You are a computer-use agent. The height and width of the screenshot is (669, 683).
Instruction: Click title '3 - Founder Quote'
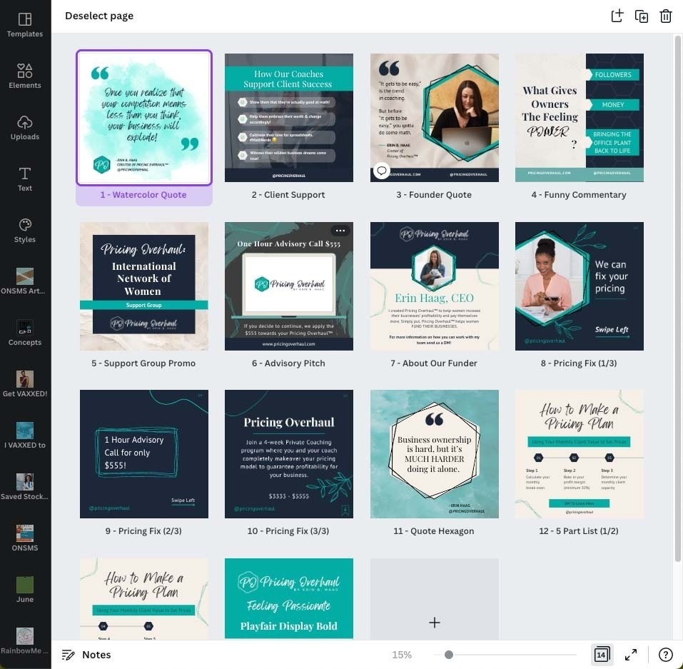[434, 195]
